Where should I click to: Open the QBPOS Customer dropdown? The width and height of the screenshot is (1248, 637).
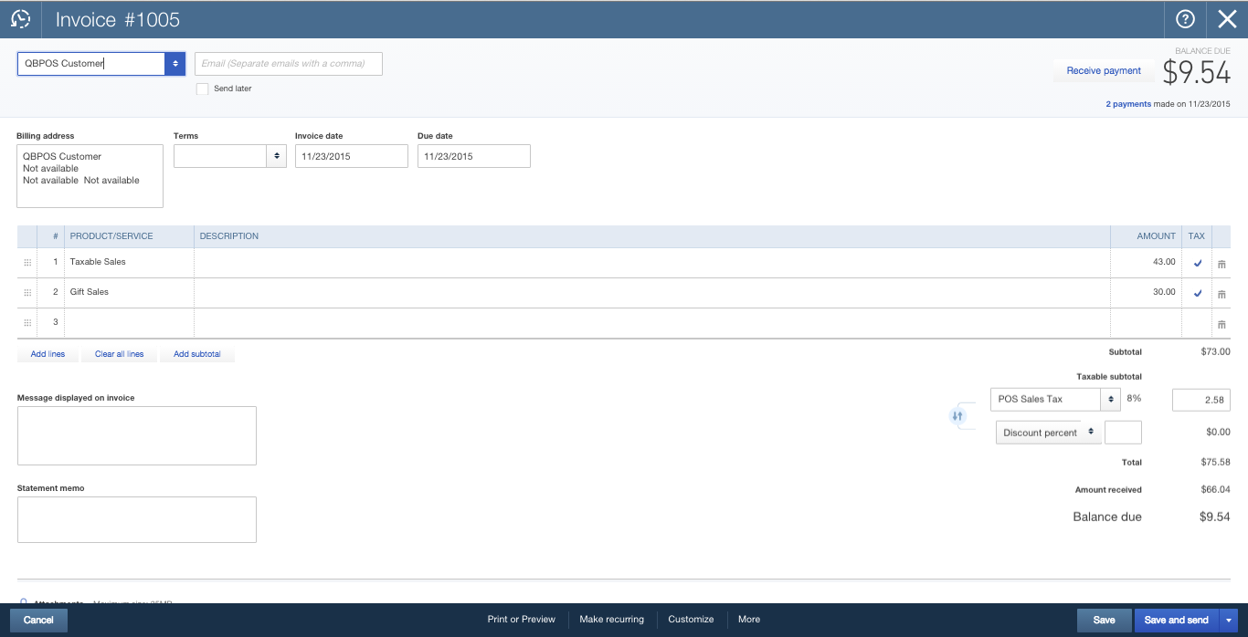pyautogui.click(x=175, y=63)
